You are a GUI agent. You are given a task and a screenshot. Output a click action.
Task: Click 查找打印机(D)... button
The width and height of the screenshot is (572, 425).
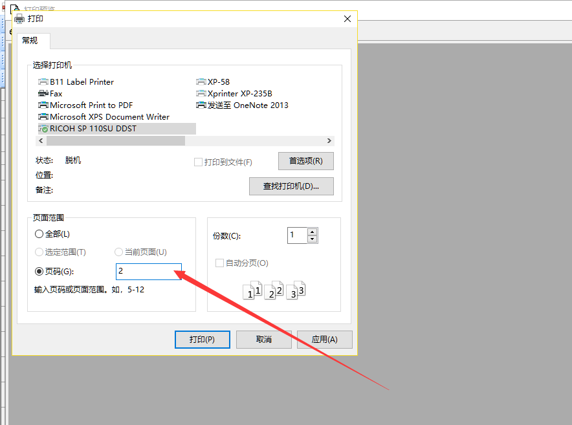tap(291, 186)
